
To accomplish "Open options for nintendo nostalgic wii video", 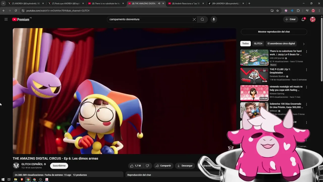I will 307,87.
